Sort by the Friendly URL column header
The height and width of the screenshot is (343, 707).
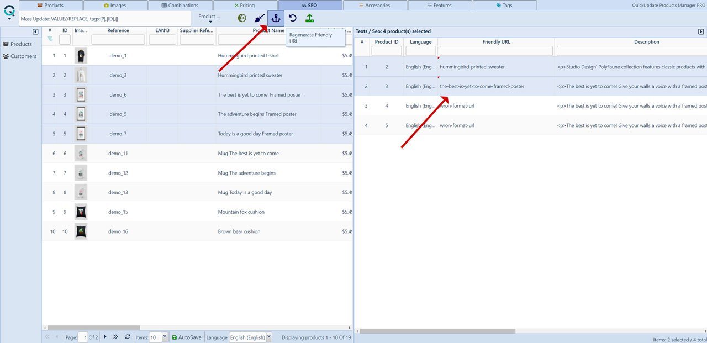click(x=496, y=42)
